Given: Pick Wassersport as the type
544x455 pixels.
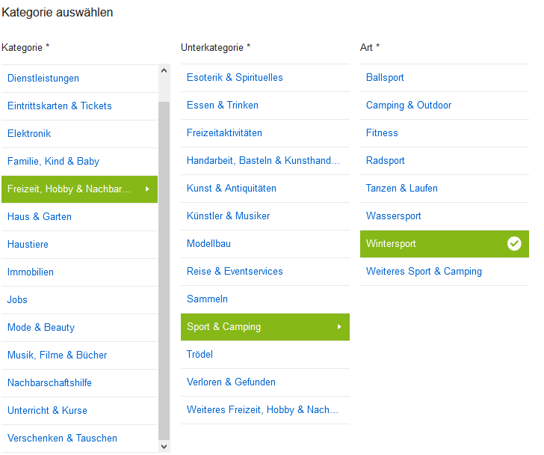Looking at the screenshot, I should [394, 216].
